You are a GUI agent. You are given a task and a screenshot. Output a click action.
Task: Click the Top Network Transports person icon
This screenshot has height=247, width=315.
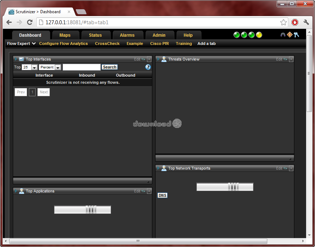pos(164,168)
